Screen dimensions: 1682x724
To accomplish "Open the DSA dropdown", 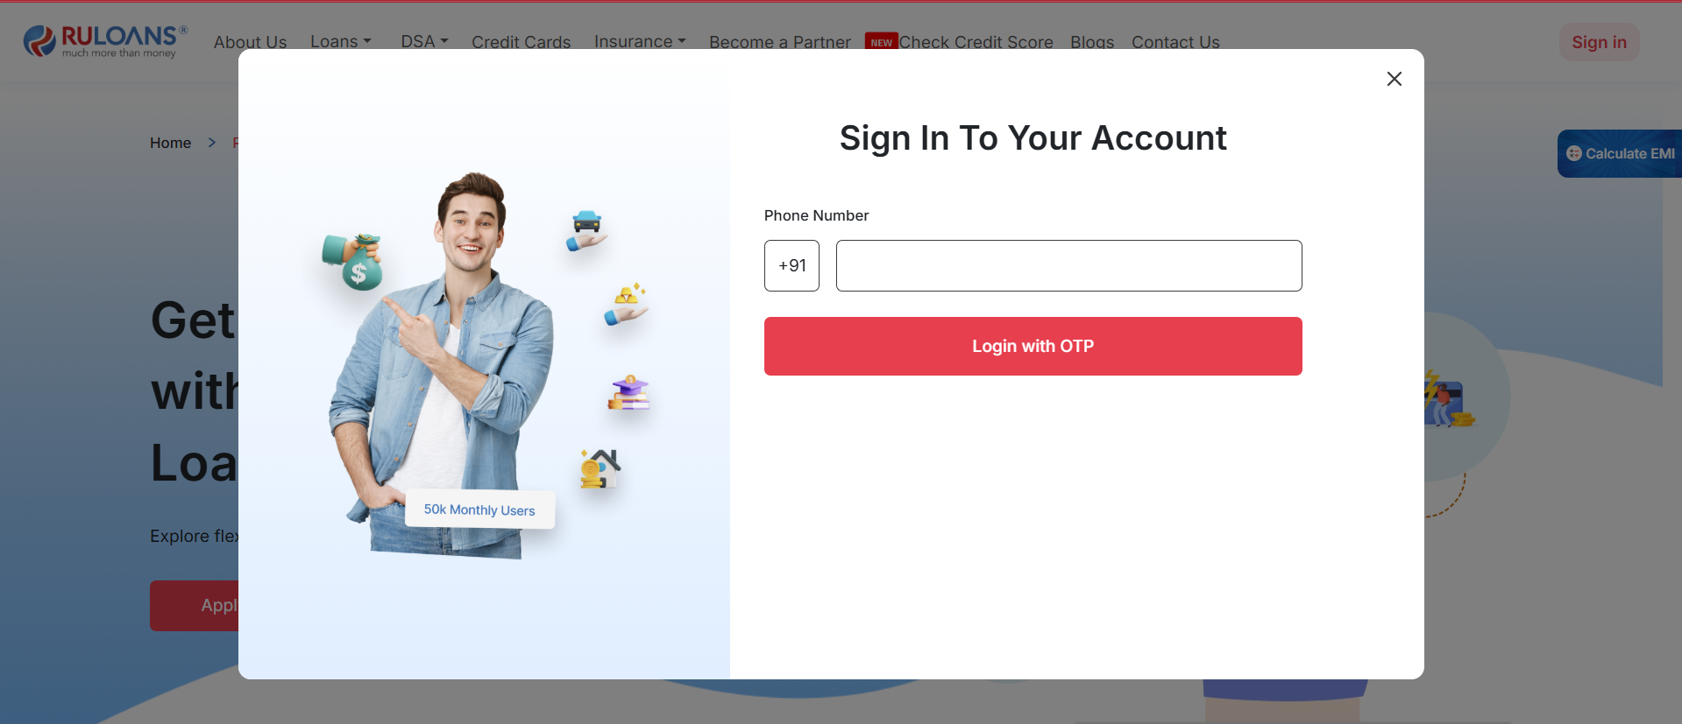I will 424,42.
